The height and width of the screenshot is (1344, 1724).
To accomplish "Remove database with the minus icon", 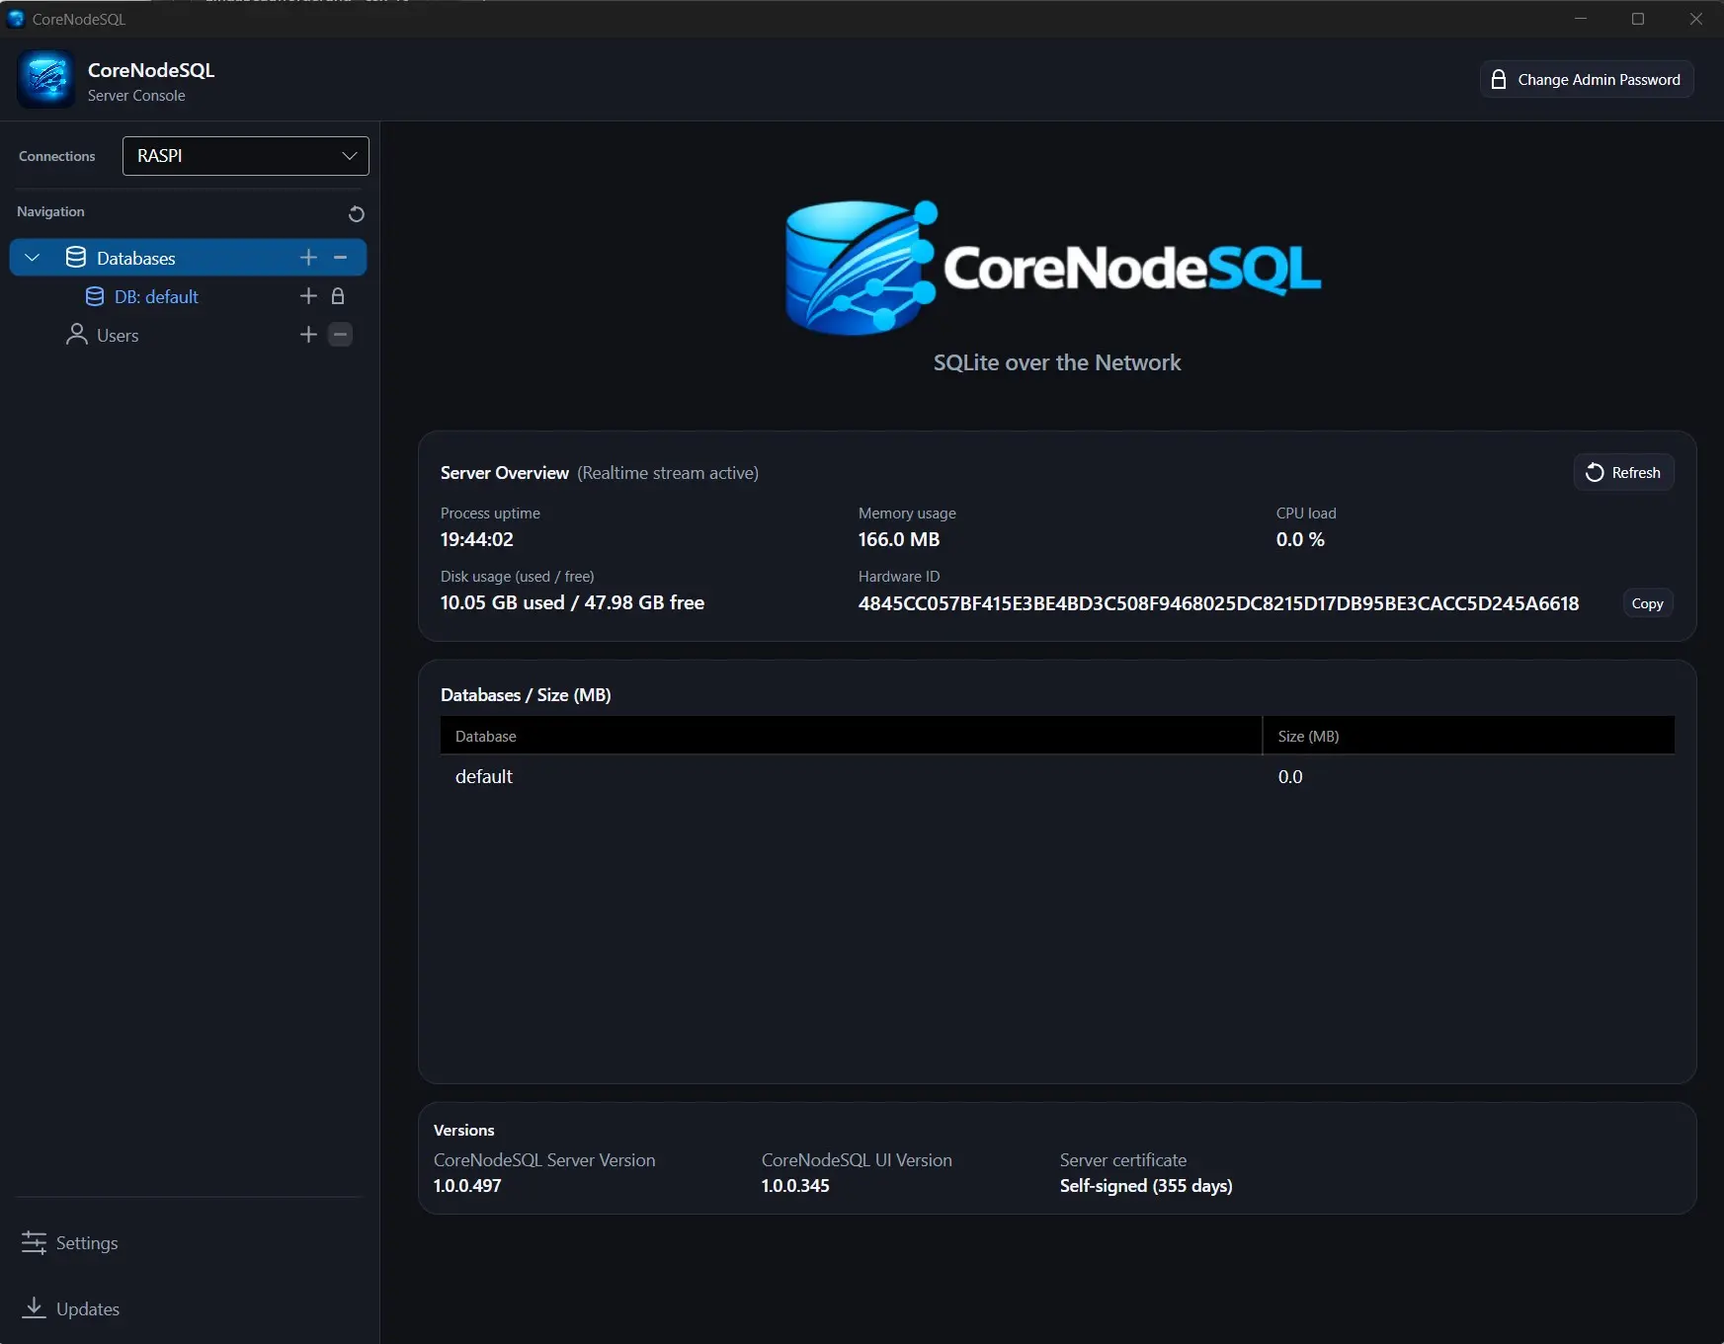I will pyautogui.click(x=341, y=258).
